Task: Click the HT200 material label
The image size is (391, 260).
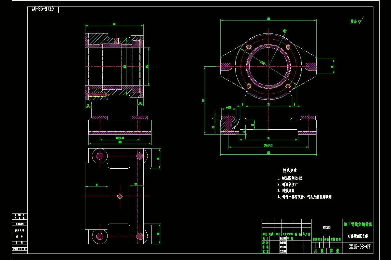Action: click(x=326, y=228)
